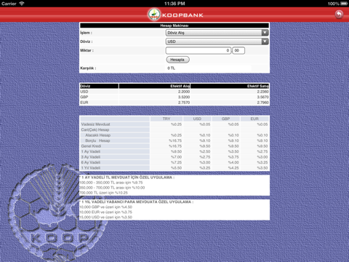Click the Efektif Satış column header
This screenshot has width=349, height=262.
coord(230,86)
